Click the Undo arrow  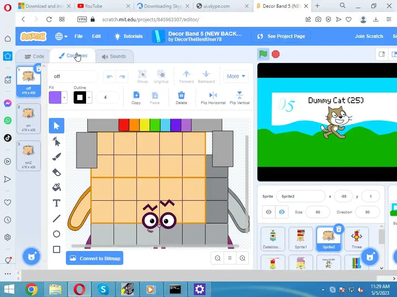click(110, 77)
